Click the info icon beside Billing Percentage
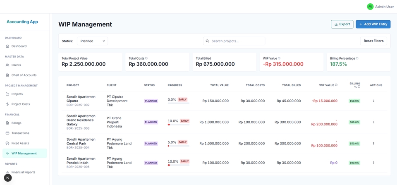 (x=357, y=58)
